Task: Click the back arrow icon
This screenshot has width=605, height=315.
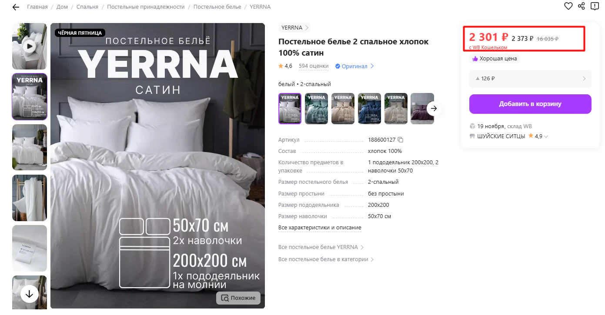Action: 16,7
